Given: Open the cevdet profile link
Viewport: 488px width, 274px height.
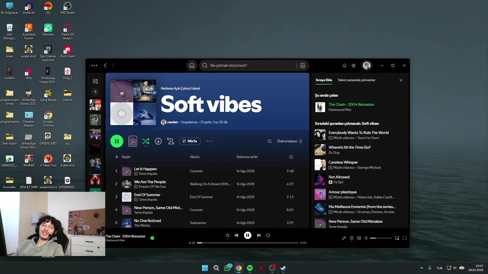Looking at the screenshot, I should (x=172, y=122).
